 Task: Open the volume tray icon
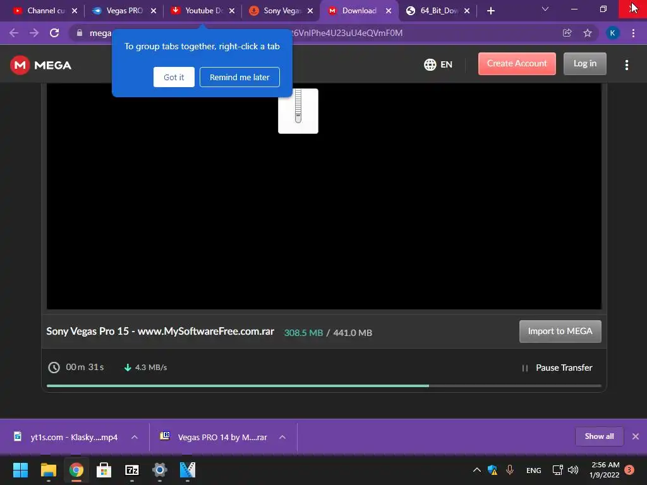tap(573, 470)
